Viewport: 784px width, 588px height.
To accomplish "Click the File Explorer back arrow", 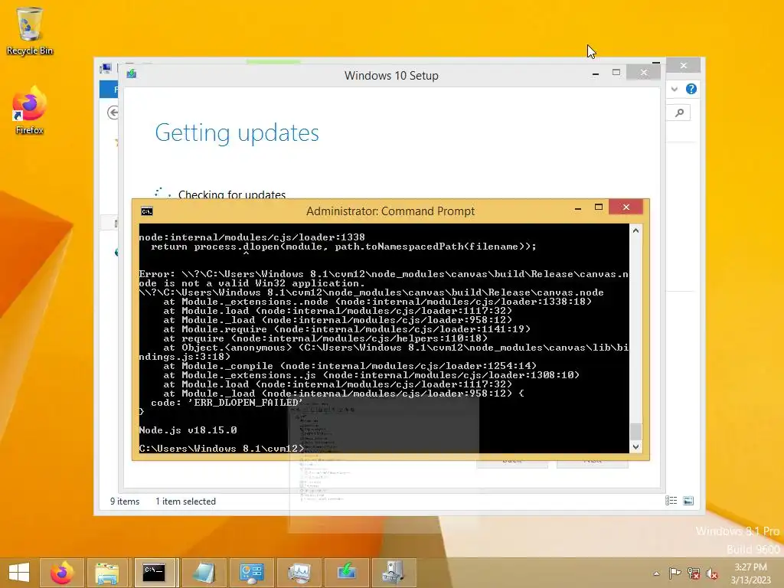I will 113,113.
